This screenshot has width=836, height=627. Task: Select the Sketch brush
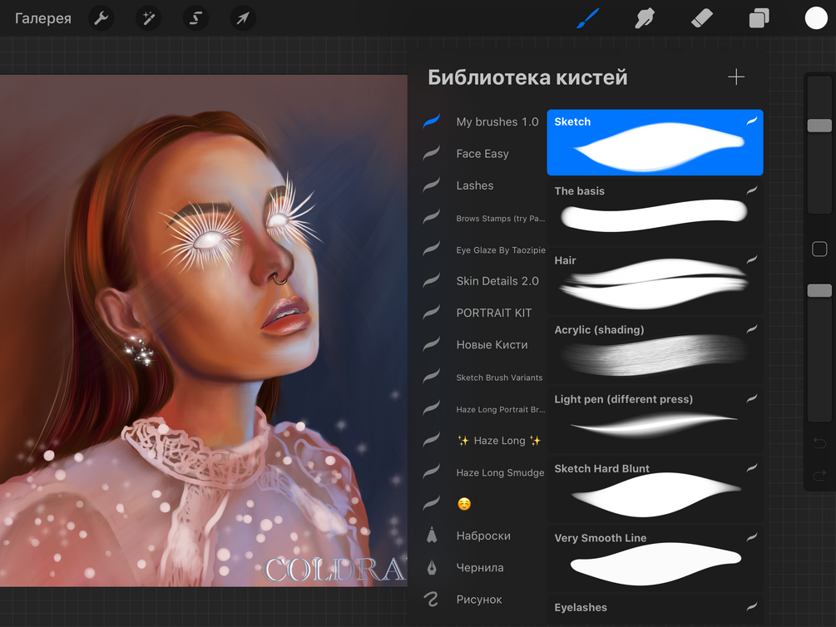(655, 142)
